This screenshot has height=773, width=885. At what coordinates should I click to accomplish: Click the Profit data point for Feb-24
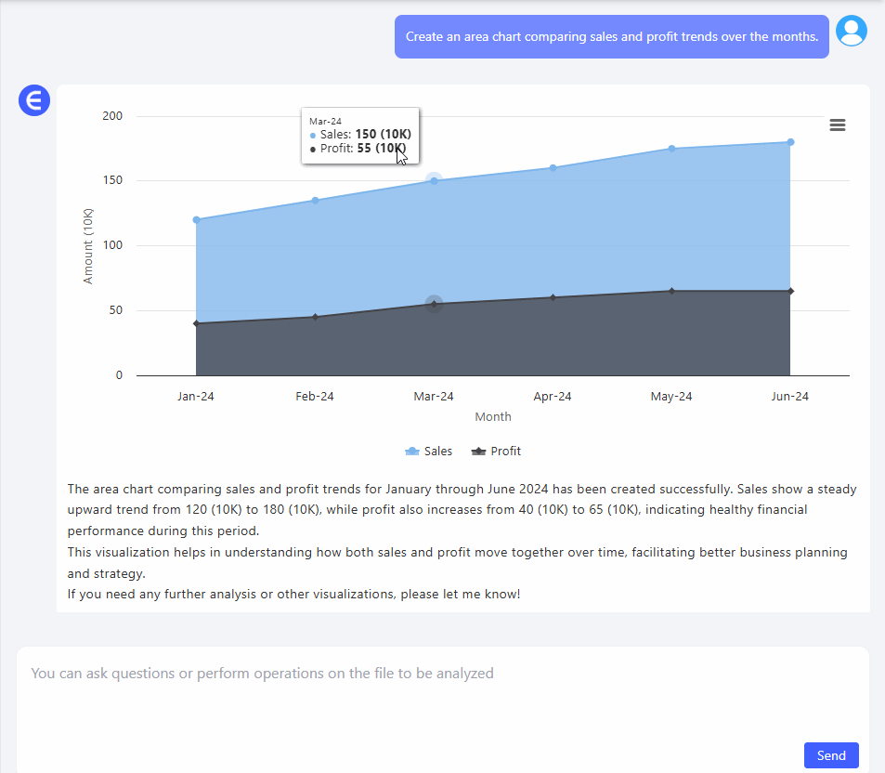pyautogui.click(x=315, y=317)
